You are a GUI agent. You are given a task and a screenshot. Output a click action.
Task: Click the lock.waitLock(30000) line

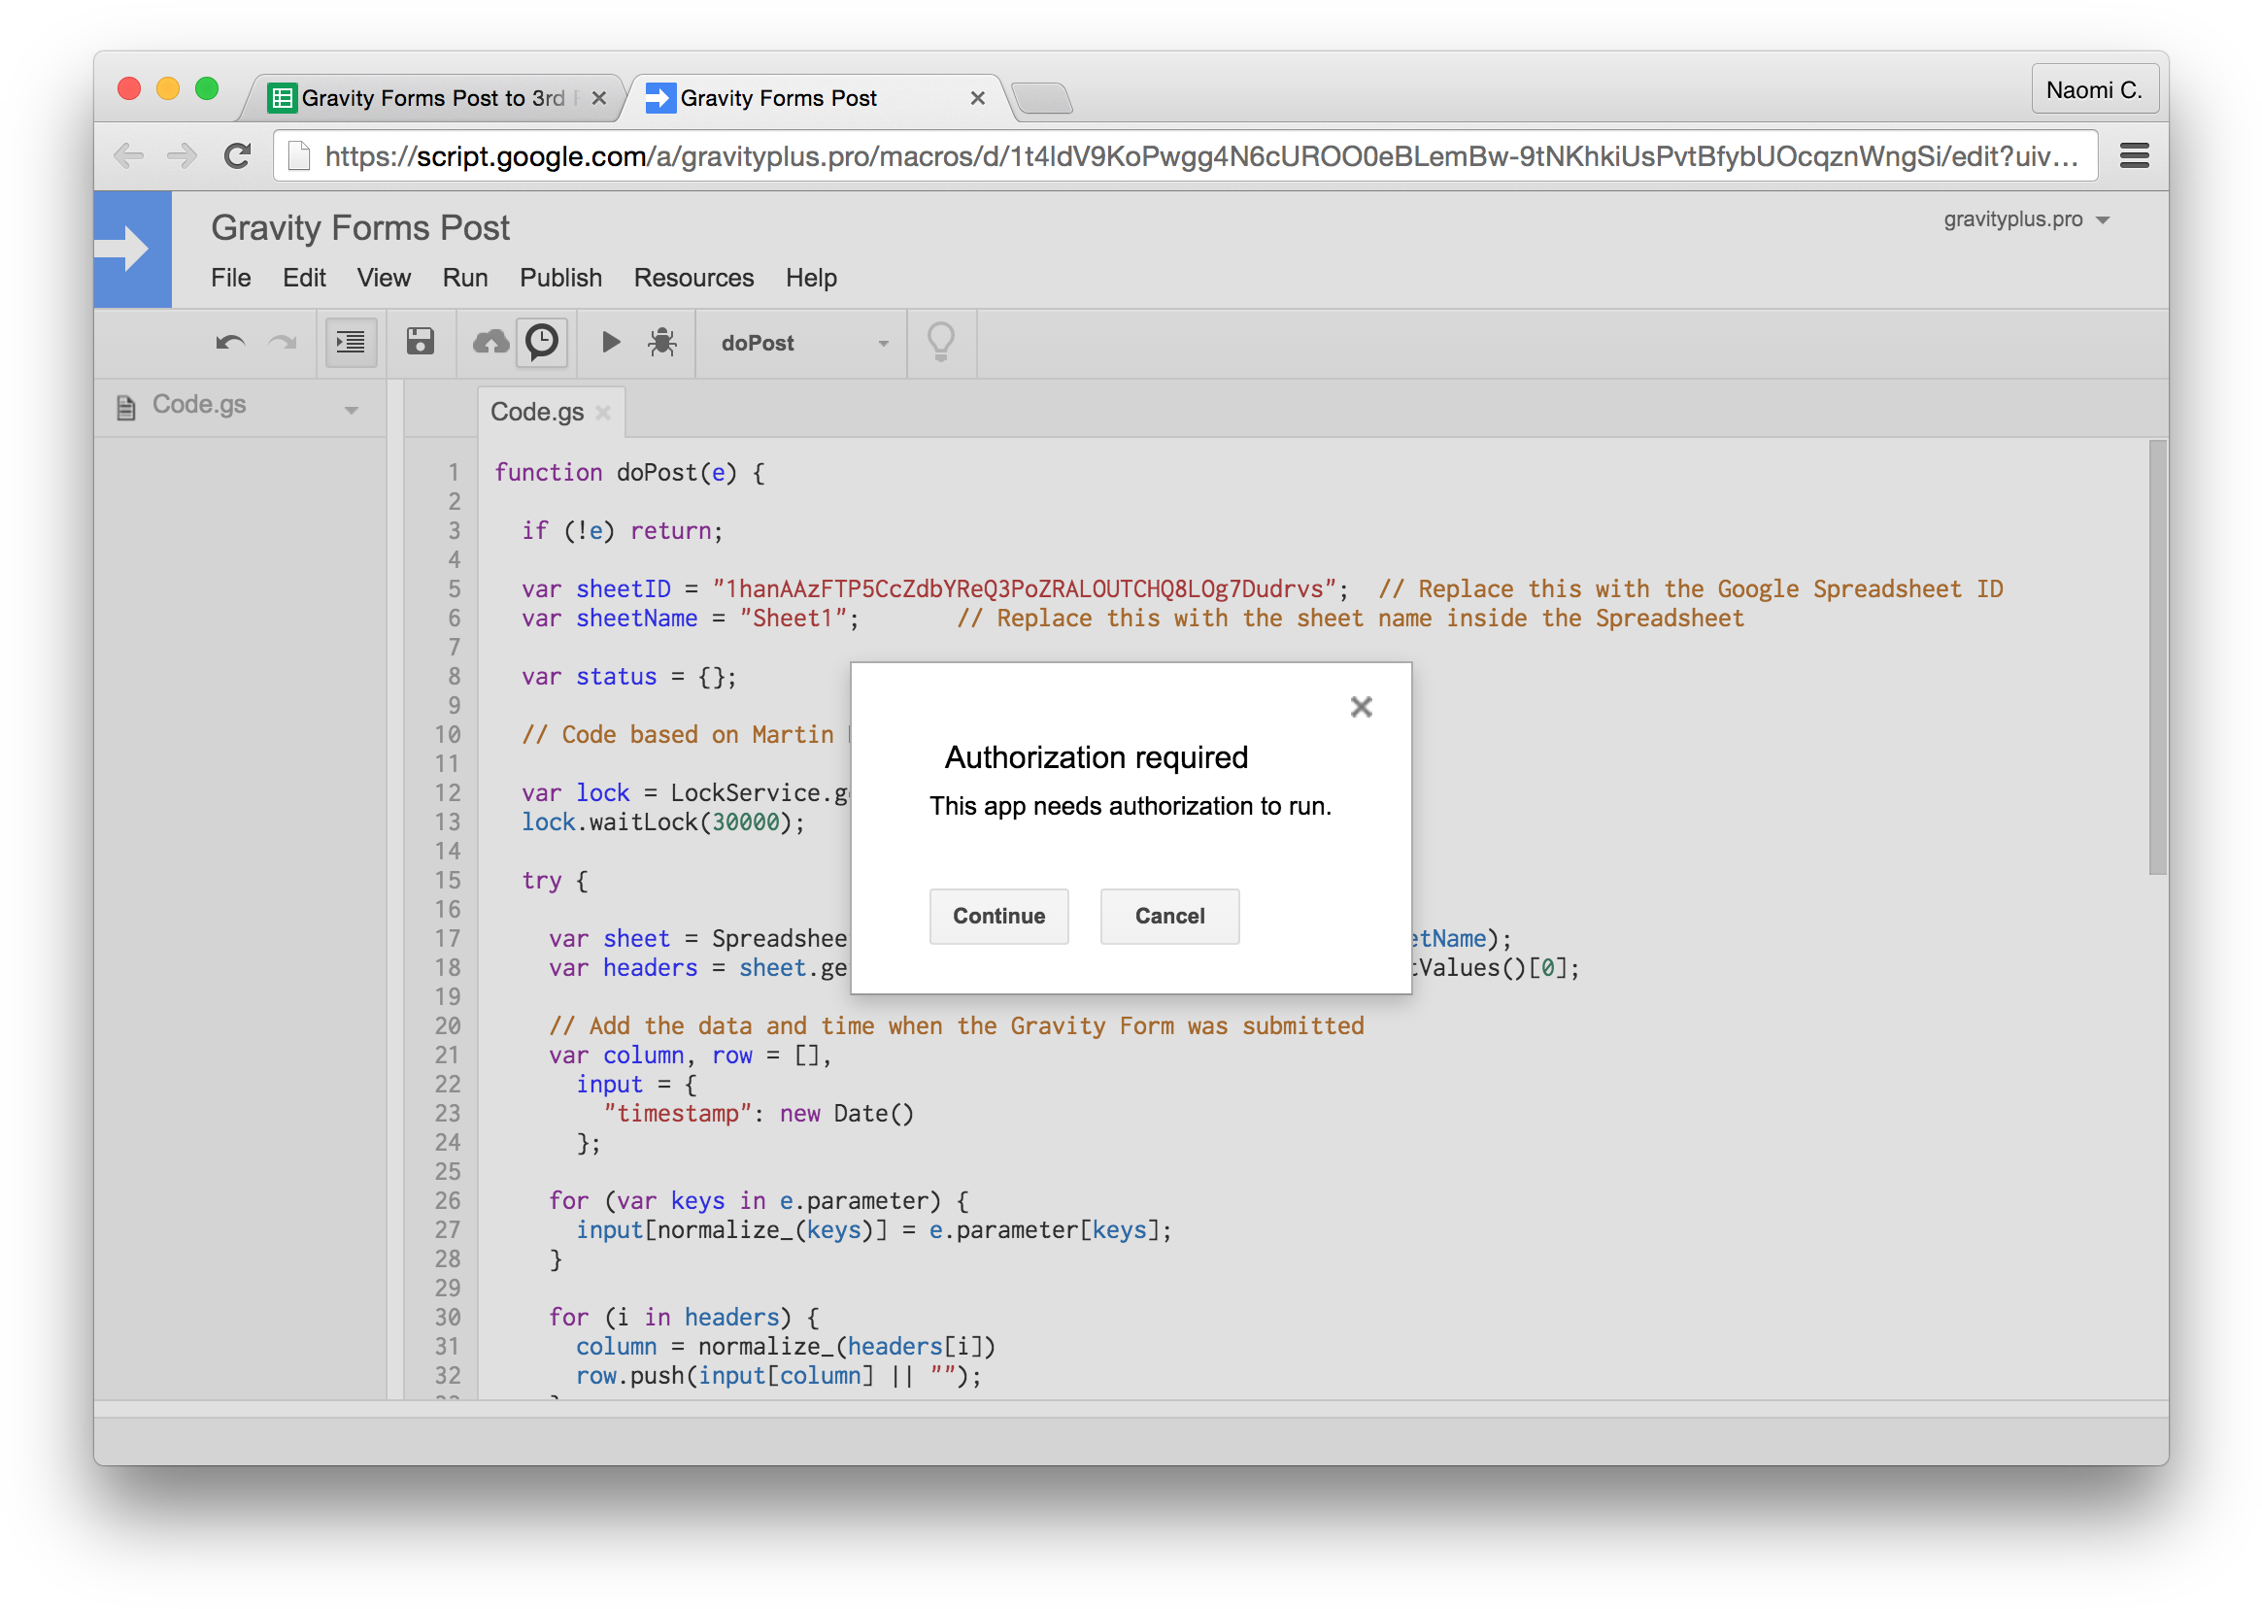(x=662, y=821)
